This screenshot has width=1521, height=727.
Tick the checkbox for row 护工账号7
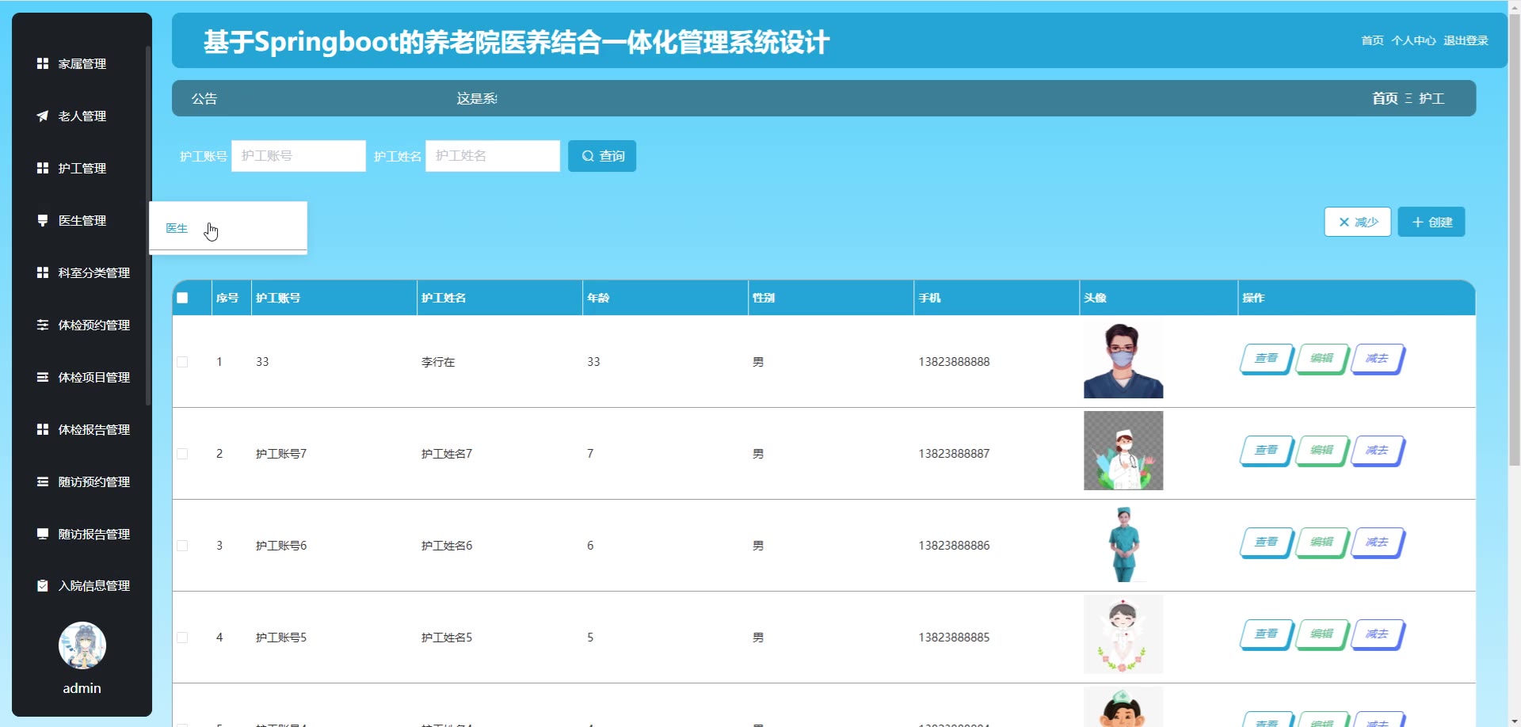click(x=182, y=454)
